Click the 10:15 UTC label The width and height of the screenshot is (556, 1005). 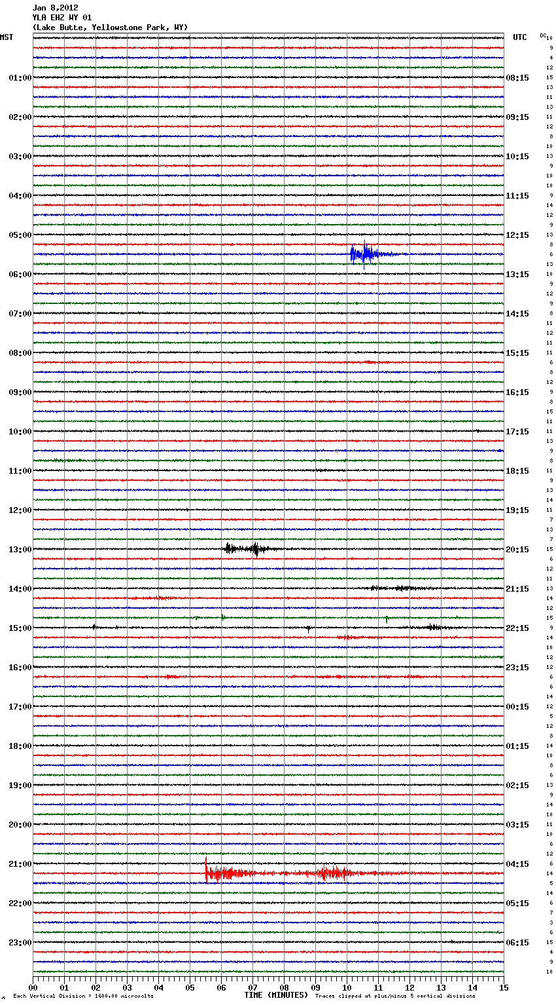(x=517, y=157)
